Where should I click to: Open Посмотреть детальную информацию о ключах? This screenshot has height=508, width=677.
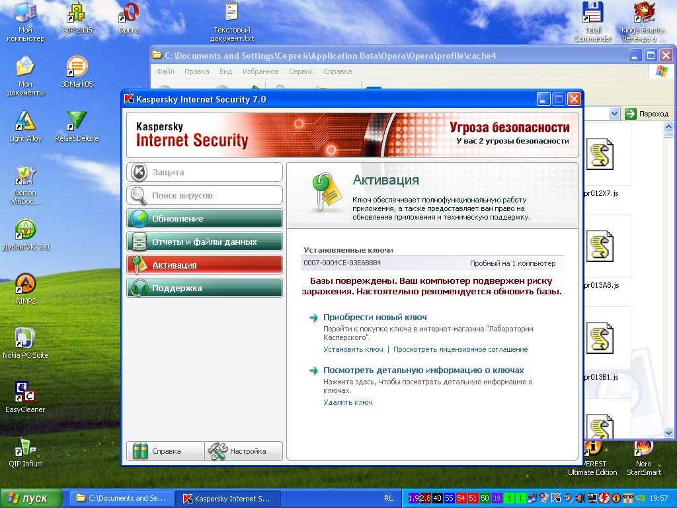coord(423,370)
